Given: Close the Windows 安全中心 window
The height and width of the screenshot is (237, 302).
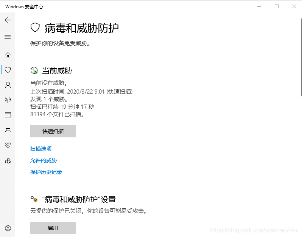Looking at the screenshot, I should click(294, 6).
